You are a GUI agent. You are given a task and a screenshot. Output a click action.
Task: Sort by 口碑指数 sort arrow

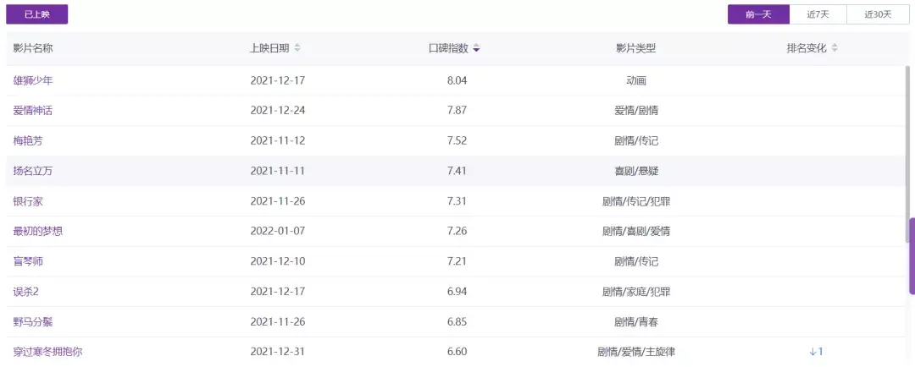pos(477,48)
